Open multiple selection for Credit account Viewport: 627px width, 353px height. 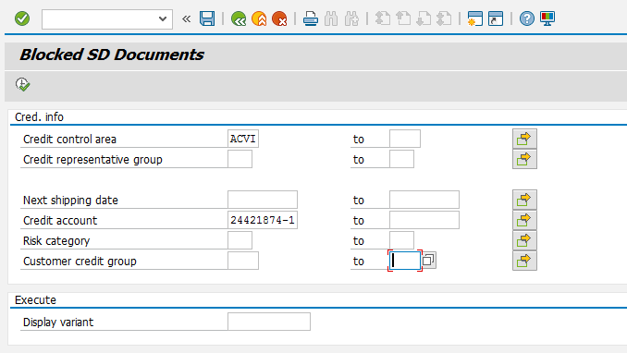[x=524, y=220]
